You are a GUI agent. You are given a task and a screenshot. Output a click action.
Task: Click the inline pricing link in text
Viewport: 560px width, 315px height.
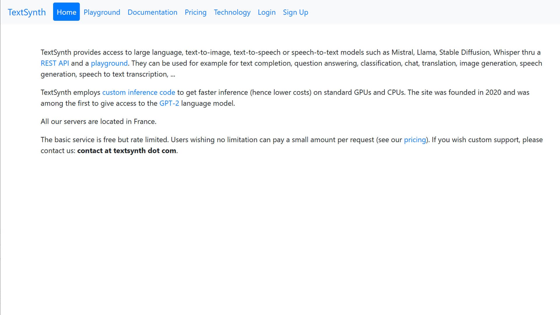point(415,140)
